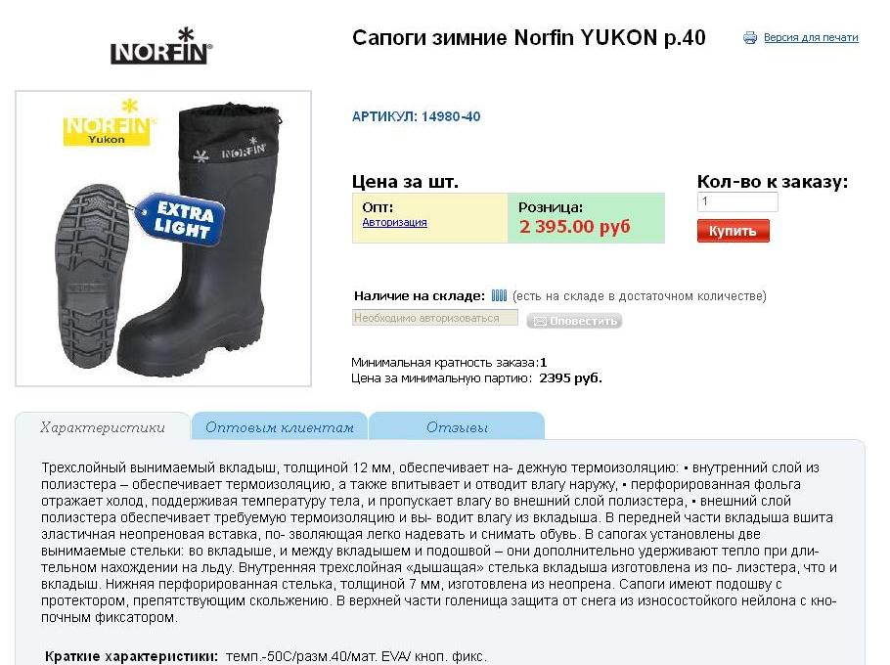Click the boot sole in product photo
The width and height of the screenshot is (890, 665).
point(93,277)
